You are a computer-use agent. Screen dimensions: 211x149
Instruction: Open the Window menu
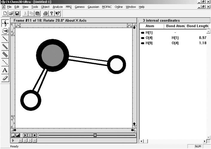131,7
